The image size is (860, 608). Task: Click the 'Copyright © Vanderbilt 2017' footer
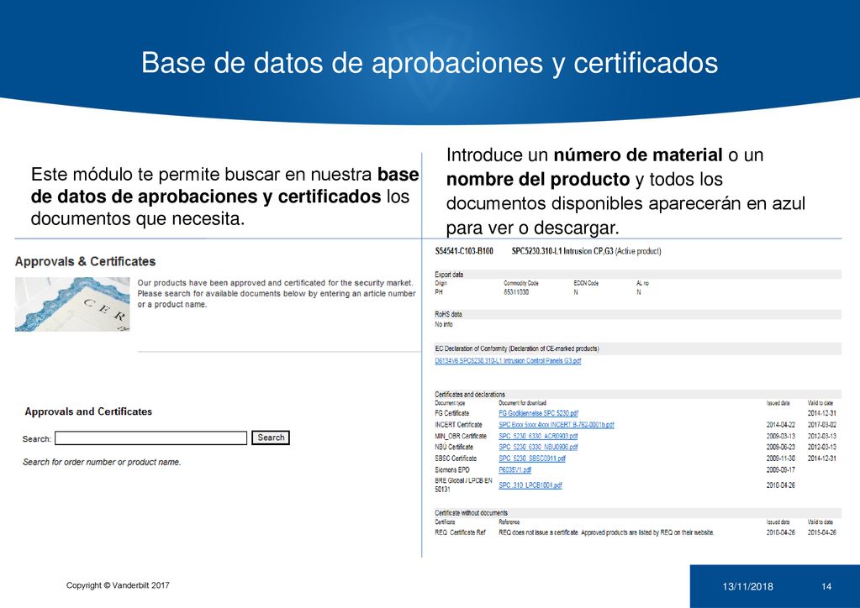coord(118,585)
